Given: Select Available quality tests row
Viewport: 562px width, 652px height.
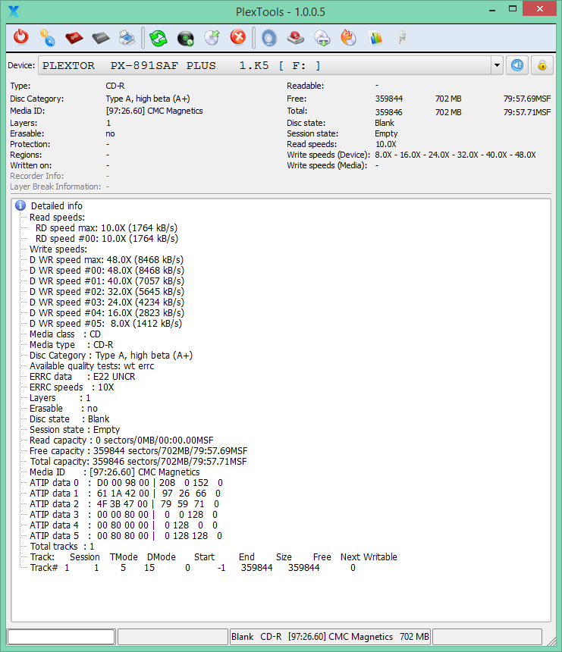Looking at the screenshot, I should click(x=92, y=366).
